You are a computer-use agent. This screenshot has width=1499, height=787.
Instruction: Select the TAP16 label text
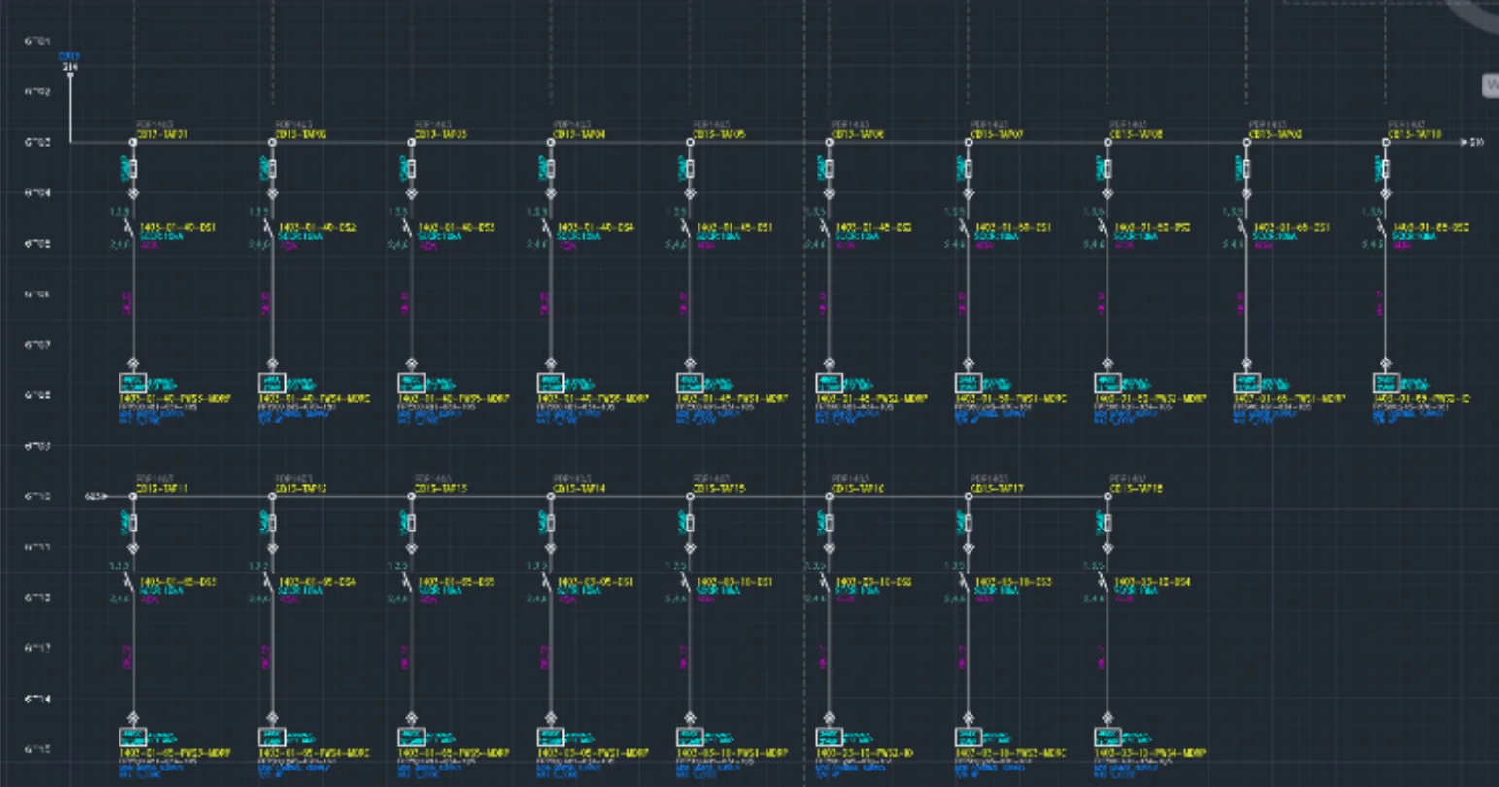click(x=858, y=488)
